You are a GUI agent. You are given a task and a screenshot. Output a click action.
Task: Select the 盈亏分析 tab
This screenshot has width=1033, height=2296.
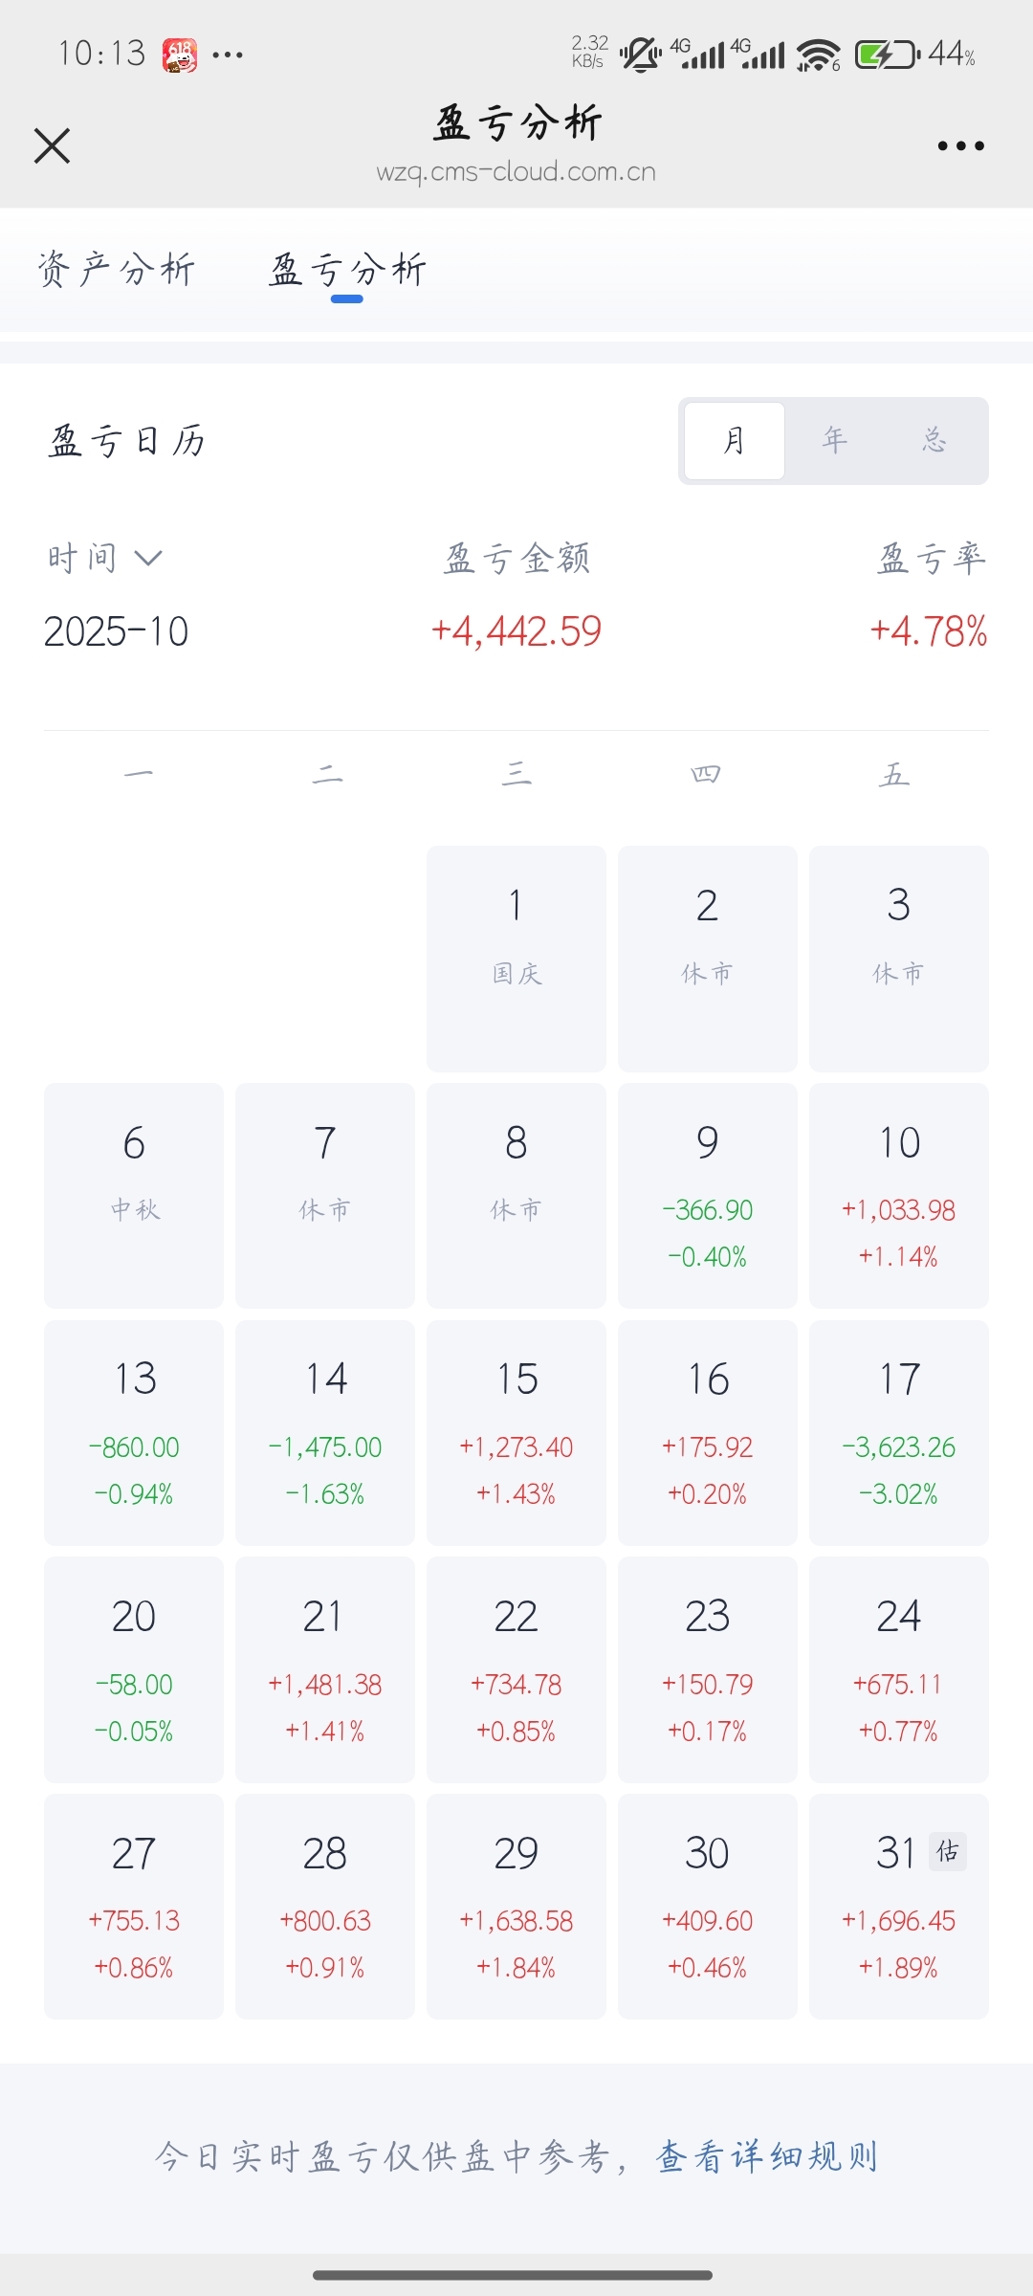click(347, 270)
